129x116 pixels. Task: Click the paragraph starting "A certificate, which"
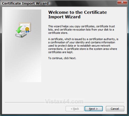click(83, 46)
